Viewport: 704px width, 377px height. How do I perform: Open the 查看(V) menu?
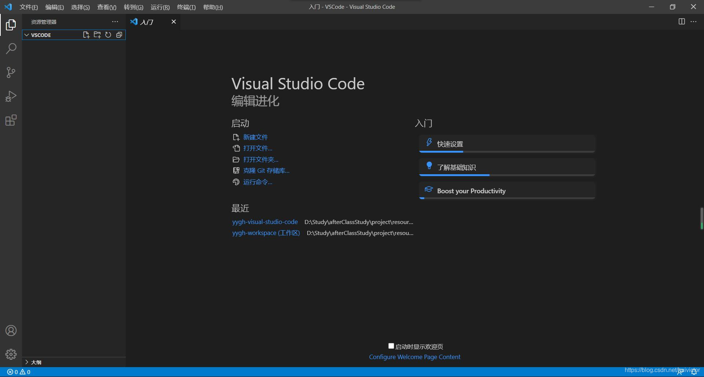tap(107, 7)
